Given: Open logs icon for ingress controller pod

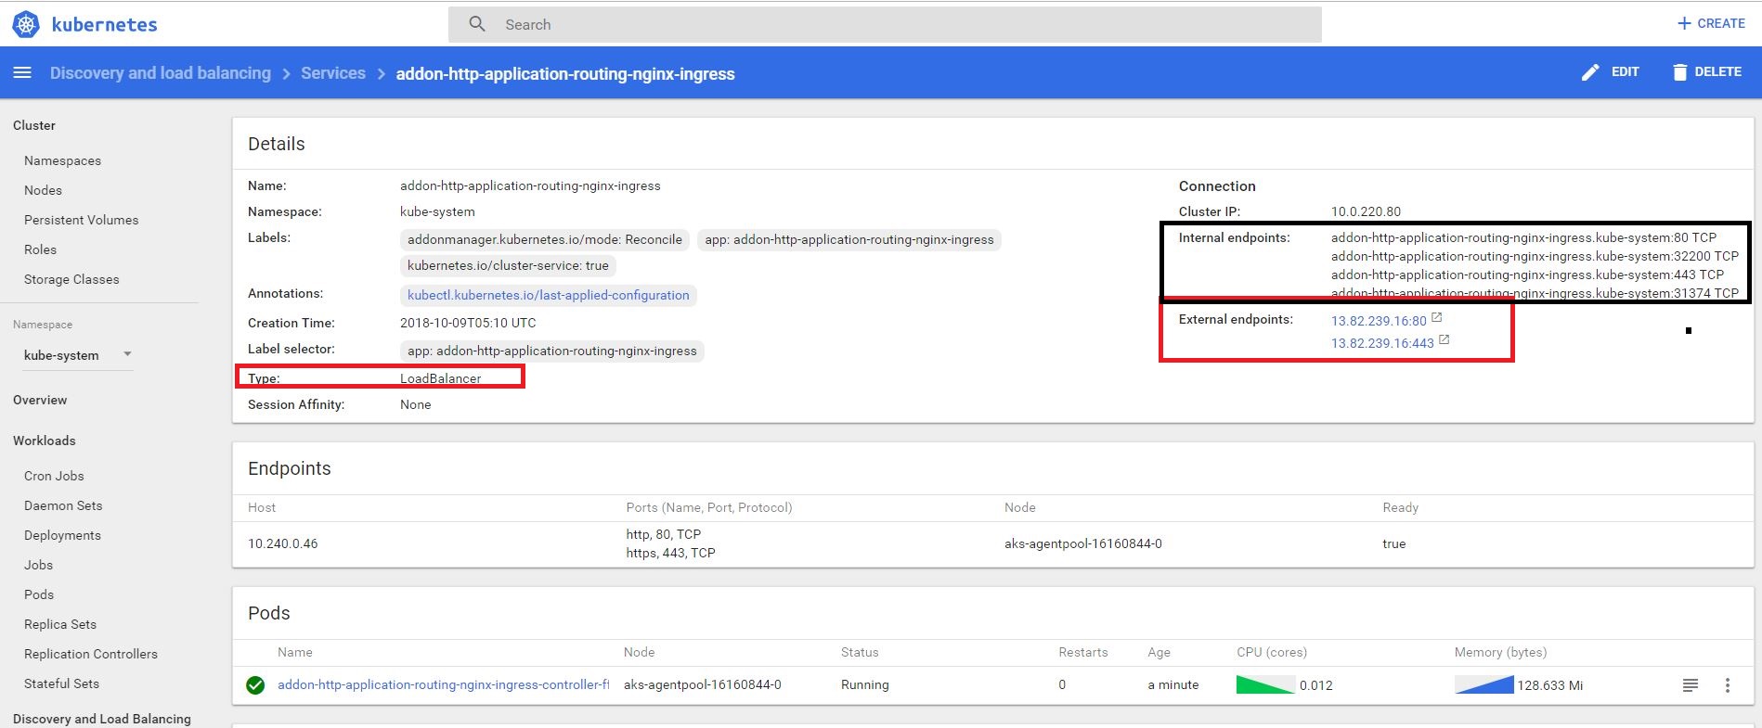Looking at the screenshot, I should tap(1691, 685).
